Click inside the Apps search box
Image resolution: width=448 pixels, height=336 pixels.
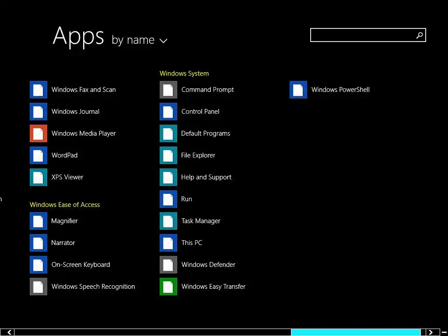point(368,35)
